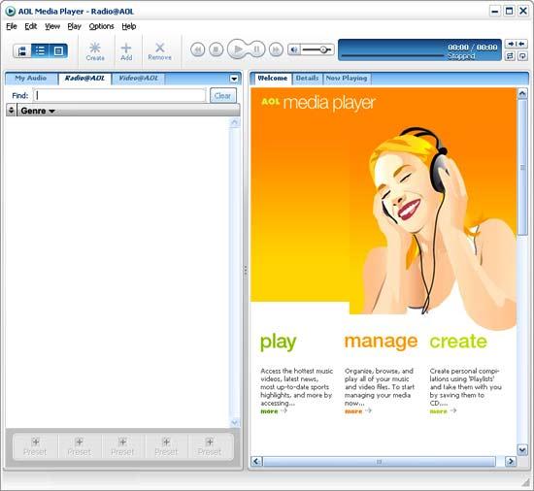The image size is (534, 491).
Task: Click the horizontal scrollbar thumb
Action: click(379, 462)
